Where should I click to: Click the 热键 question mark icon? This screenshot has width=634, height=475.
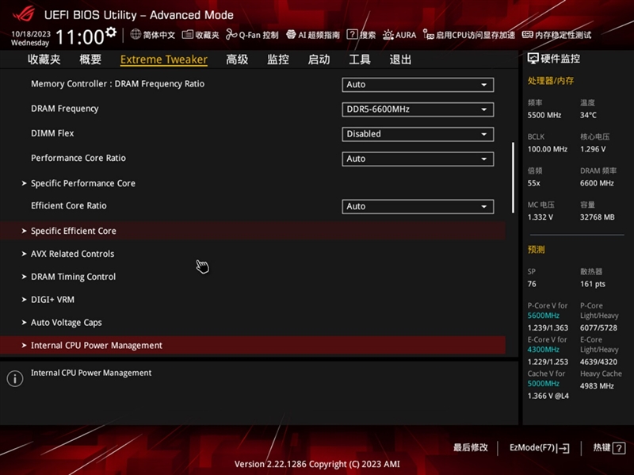619,448
